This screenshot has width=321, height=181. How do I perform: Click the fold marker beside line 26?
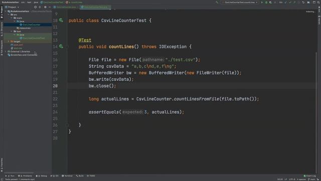click(x=67, y=125)
